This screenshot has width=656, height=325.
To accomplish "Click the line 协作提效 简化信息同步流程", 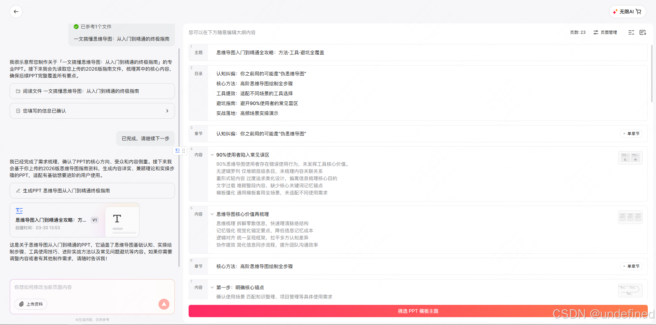I will (x=267, y=245).
